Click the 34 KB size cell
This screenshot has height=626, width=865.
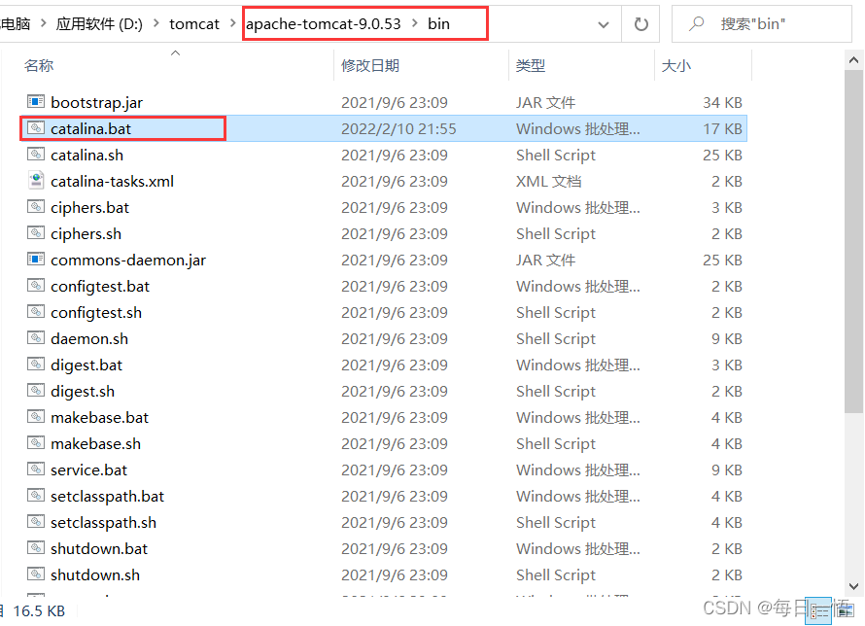tap(722, 103)
